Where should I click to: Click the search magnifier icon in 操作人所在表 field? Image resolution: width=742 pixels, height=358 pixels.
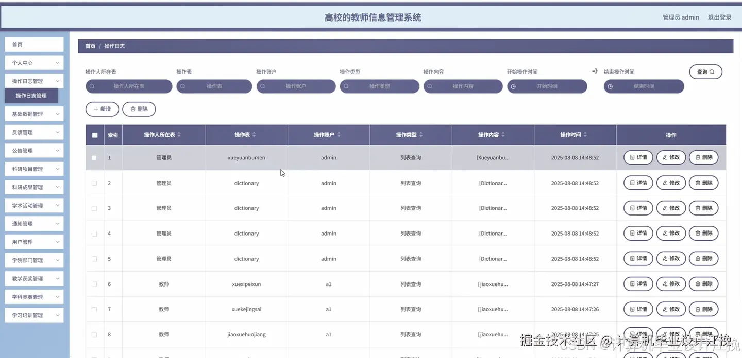(92, 86)
